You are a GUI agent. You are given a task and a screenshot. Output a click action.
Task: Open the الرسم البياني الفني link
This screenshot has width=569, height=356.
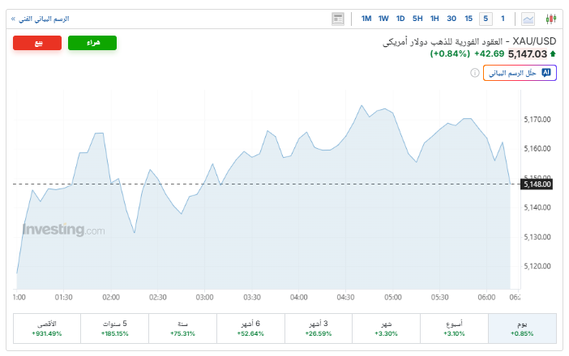click(41, 19)
